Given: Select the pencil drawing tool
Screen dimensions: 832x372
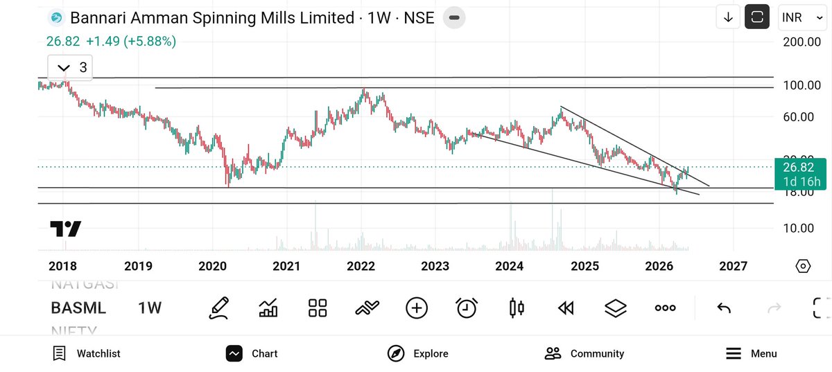Looking at the screenshot, I should coord(218,308).
